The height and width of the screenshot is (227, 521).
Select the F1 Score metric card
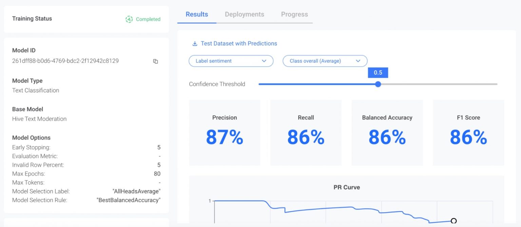(468, 133)
